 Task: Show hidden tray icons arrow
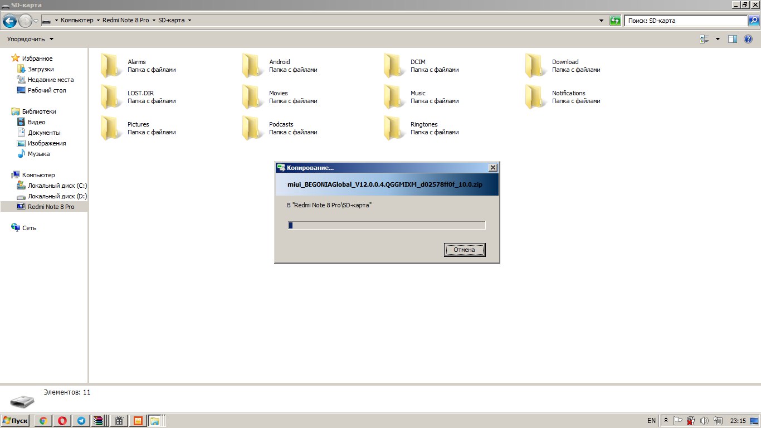pyautogui.click(x=666, y=421)
